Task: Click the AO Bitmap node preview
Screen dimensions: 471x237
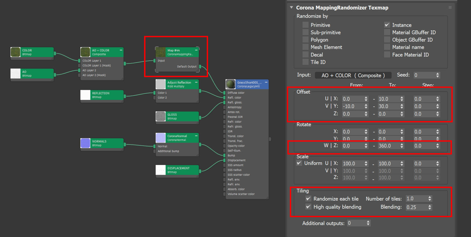Action: [15, 74]
